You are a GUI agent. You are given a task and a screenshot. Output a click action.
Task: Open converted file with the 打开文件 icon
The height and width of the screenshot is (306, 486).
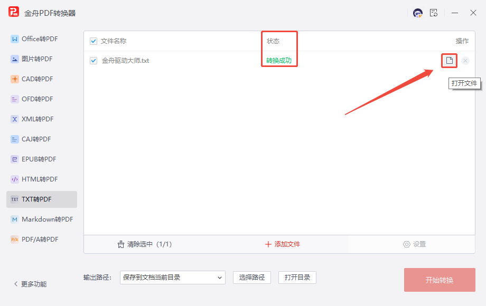click(x=449, y=60)
